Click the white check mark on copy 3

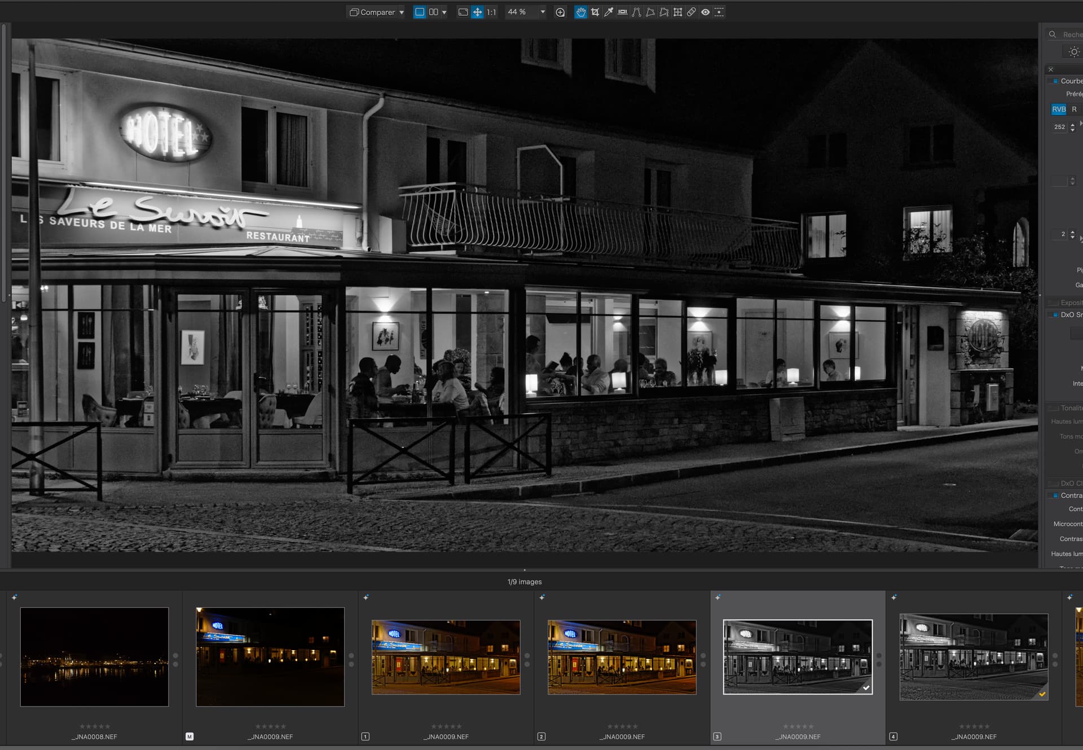click(x=866, y=688)
